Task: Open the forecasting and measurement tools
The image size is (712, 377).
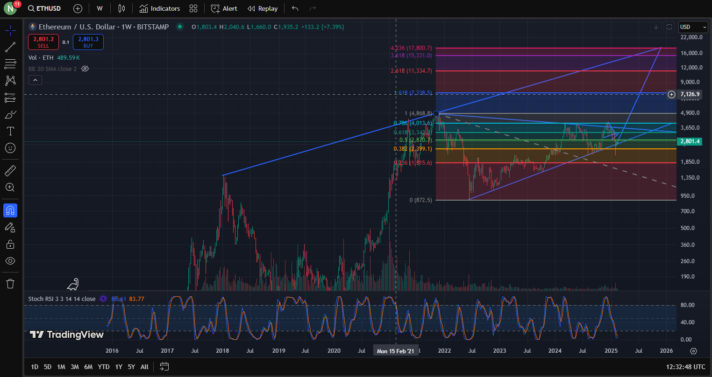Action: [x=10, y=98]
